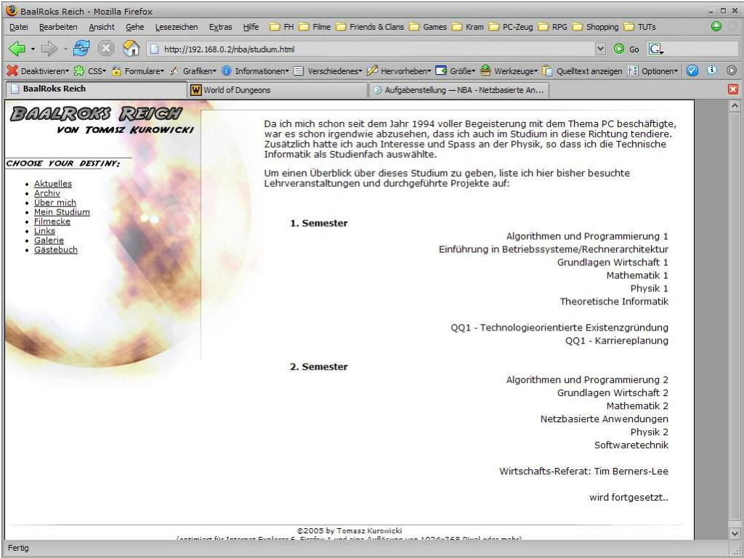Click the Go button
This screenshot has height=558, width=744.
click(x=626, y=49)
